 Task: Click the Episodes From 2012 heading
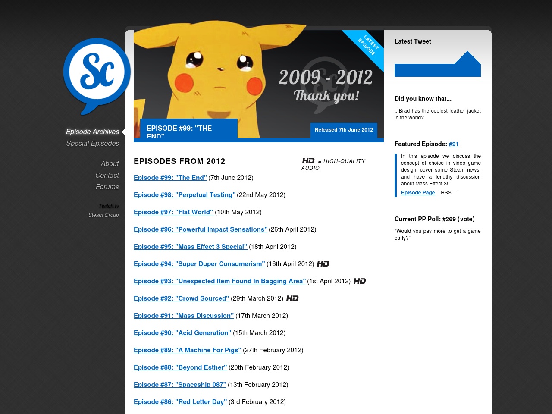point(179,161)
